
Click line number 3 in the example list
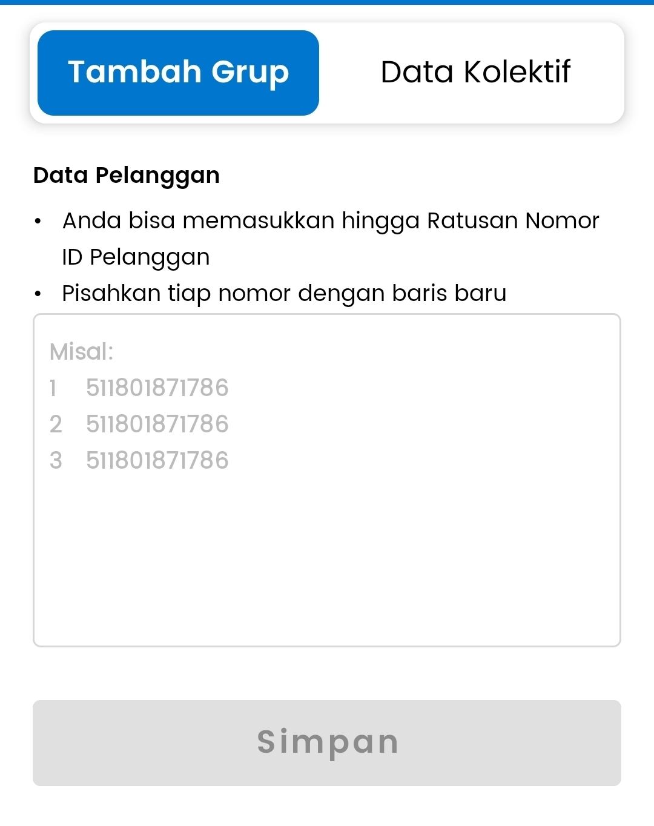click(56, 461)
